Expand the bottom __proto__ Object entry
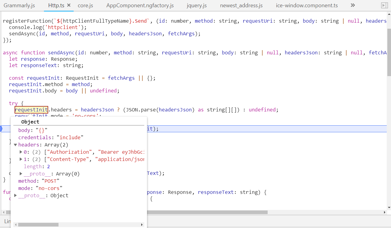The width and height of the screenshot is (391, 228). (15, 195)
